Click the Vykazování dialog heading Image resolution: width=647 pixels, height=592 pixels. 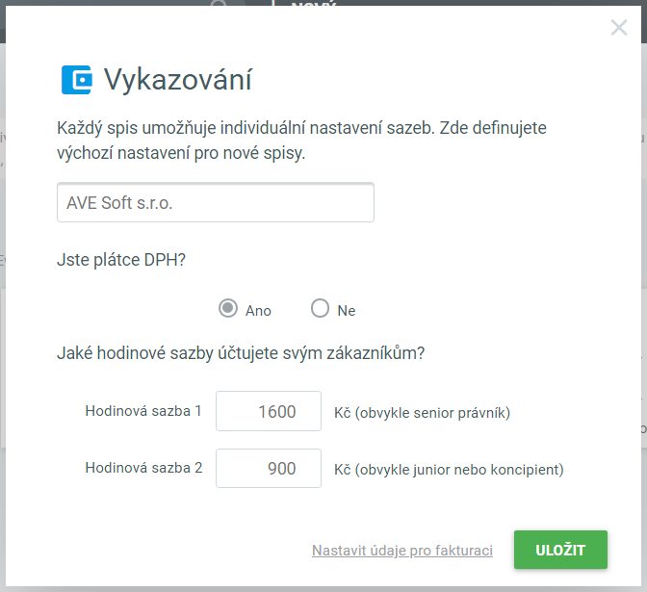coord(177,79)
